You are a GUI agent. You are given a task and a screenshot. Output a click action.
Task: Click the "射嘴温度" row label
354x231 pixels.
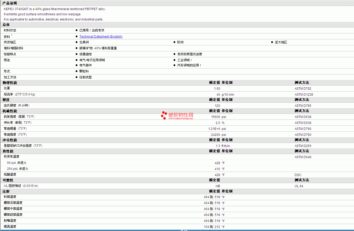pos(10,221)
